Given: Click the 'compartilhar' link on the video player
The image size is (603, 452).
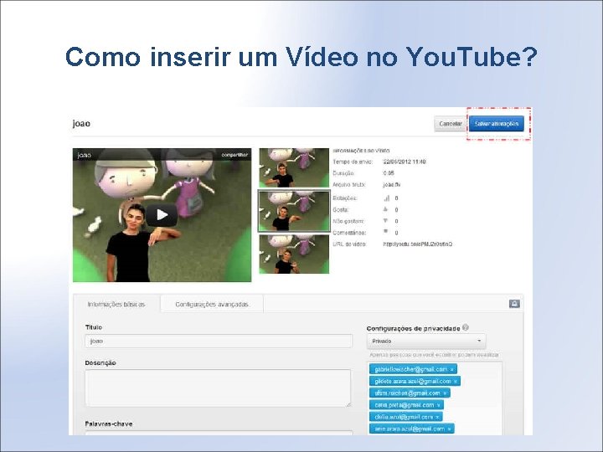Looking at the screenshot, I should (x=234, y=155).
